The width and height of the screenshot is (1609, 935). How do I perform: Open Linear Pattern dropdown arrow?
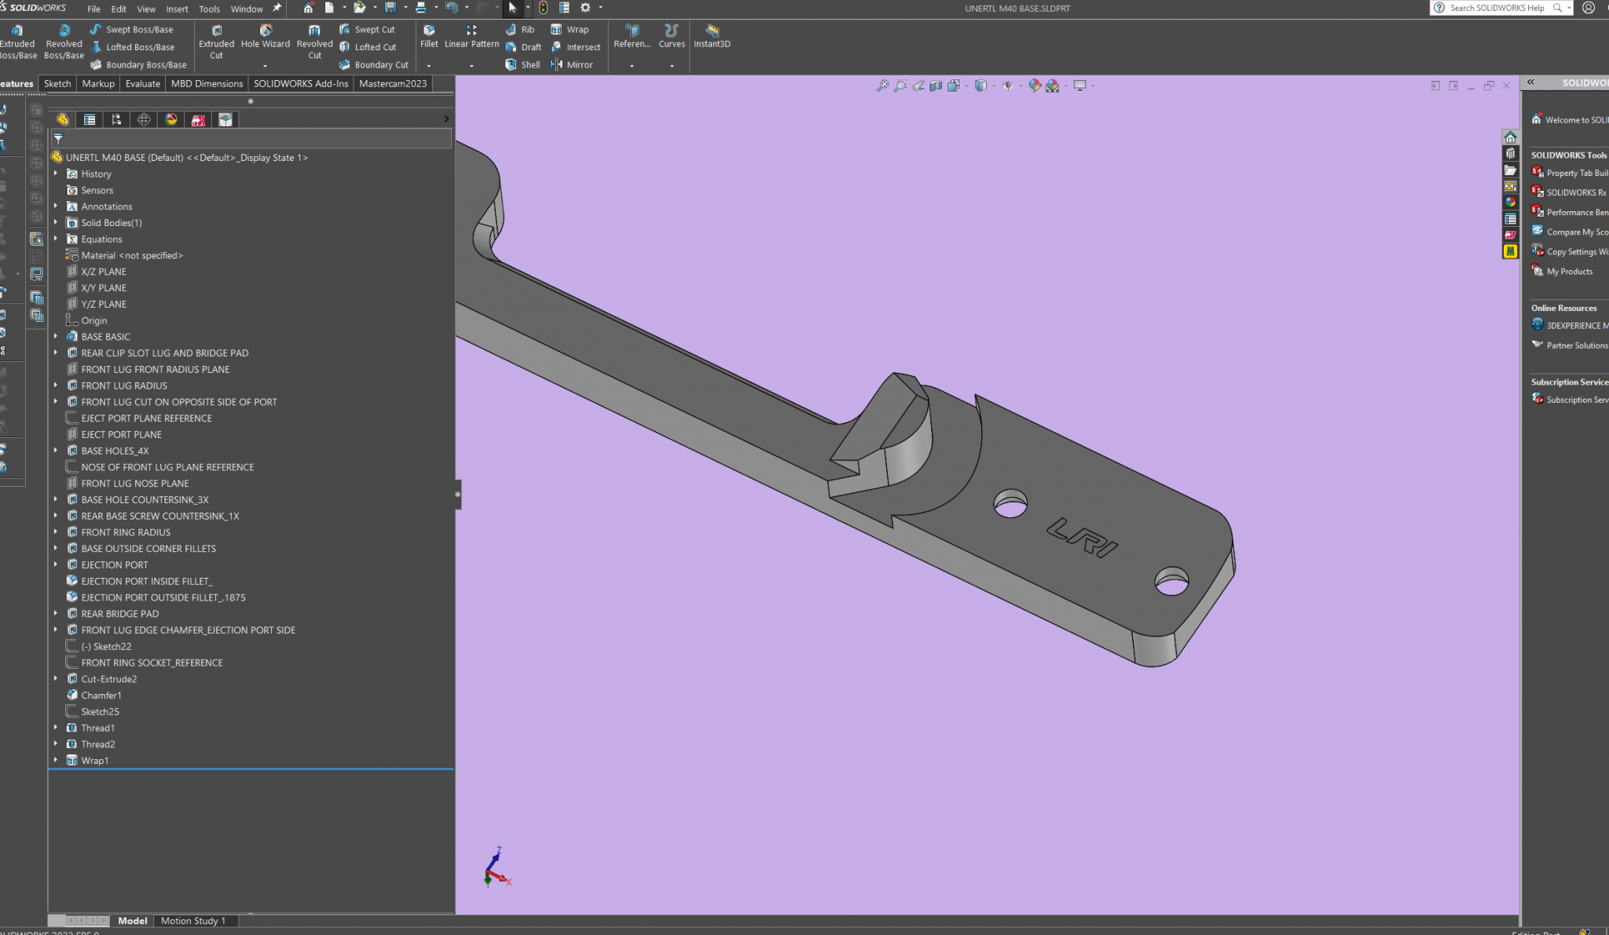point(471,66)
